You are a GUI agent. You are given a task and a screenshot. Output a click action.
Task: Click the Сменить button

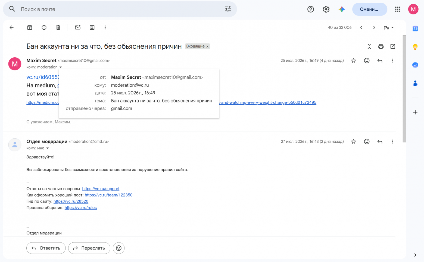[370, 9]
